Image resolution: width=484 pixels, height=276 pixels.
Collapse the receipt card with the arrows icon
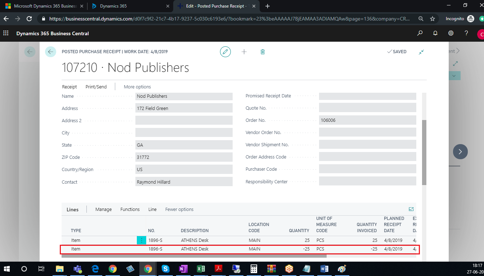tap(421, 52)
